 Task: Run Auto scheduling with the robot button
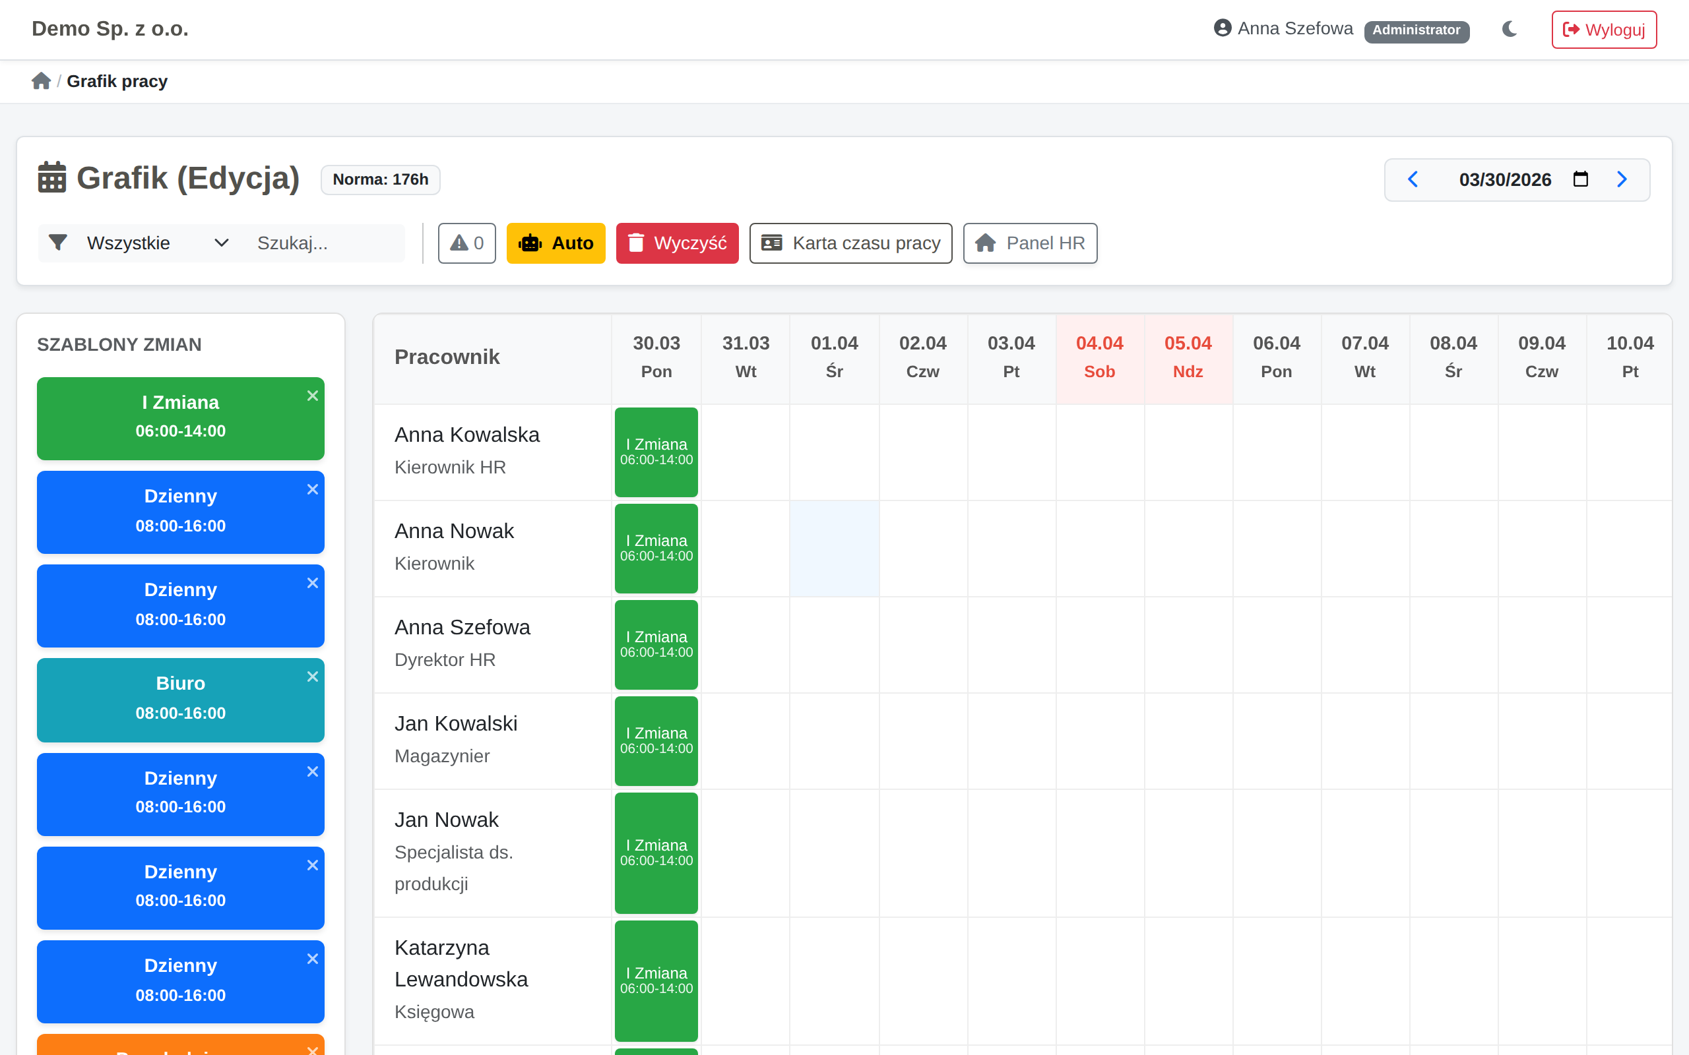[556, 243]
